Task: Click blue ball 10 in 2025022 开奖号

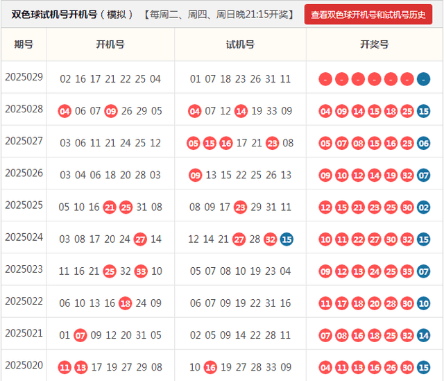Action: (424, 303)
